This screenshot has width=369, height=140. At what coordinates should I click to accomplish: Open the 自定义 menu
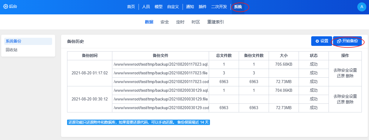pyautogui.click(x=173, y=7)
